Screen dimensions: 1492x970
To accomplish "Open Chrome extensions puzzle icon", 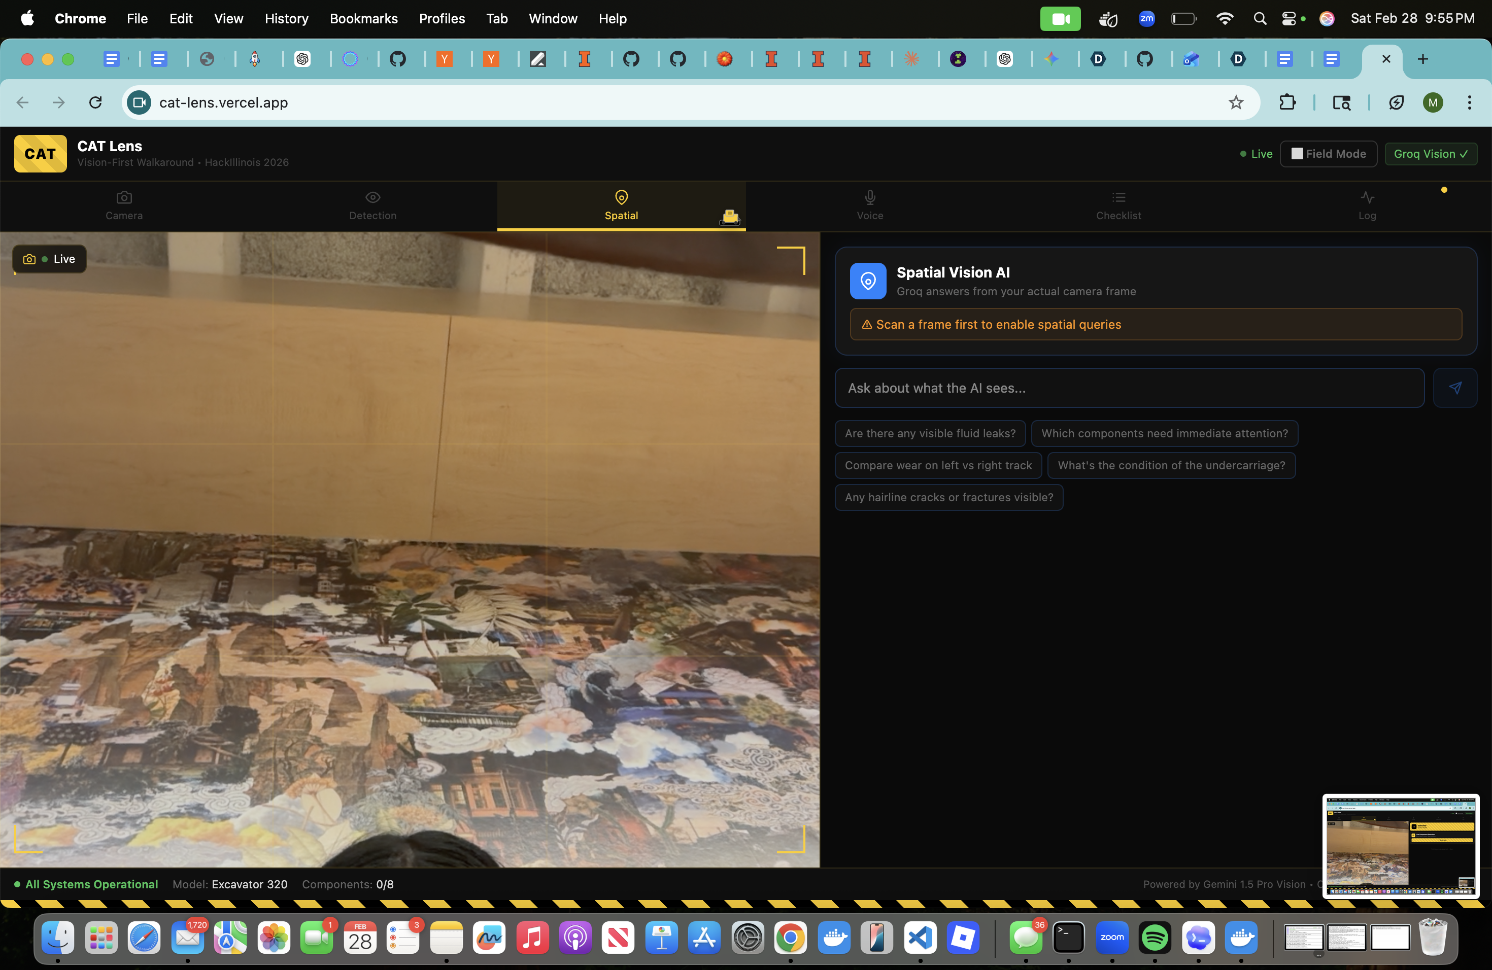I will click(x=1287, y=102).
